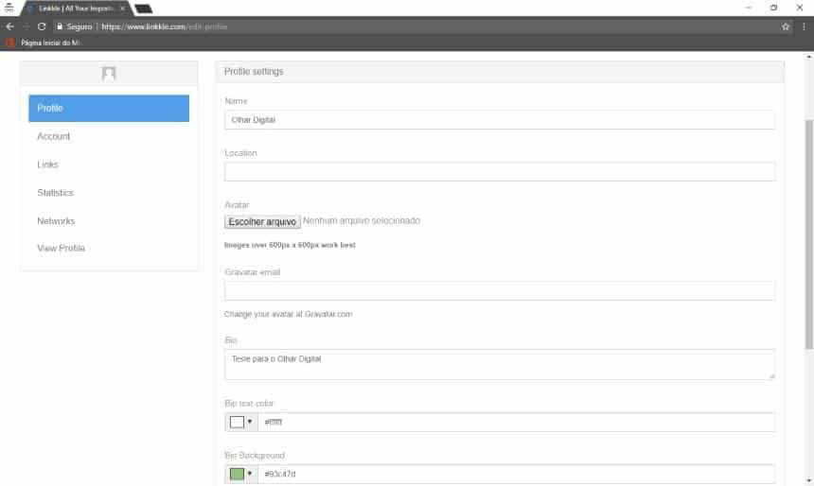814x486 pixels.
Task: Go to Links in the sidebar
Action: coord(47,165)
